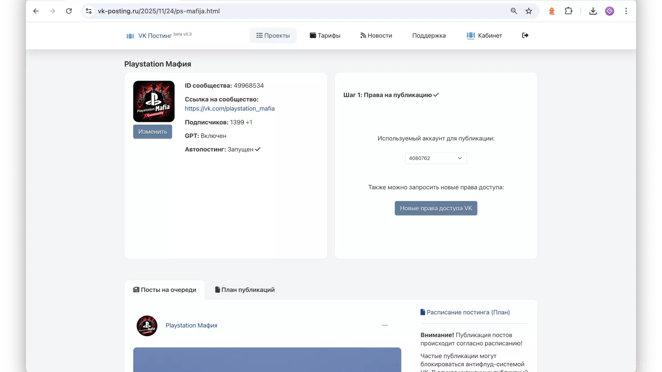The image size is (662, 372).
Task: Click the VK Постинг home link
Action: point(155,36)
